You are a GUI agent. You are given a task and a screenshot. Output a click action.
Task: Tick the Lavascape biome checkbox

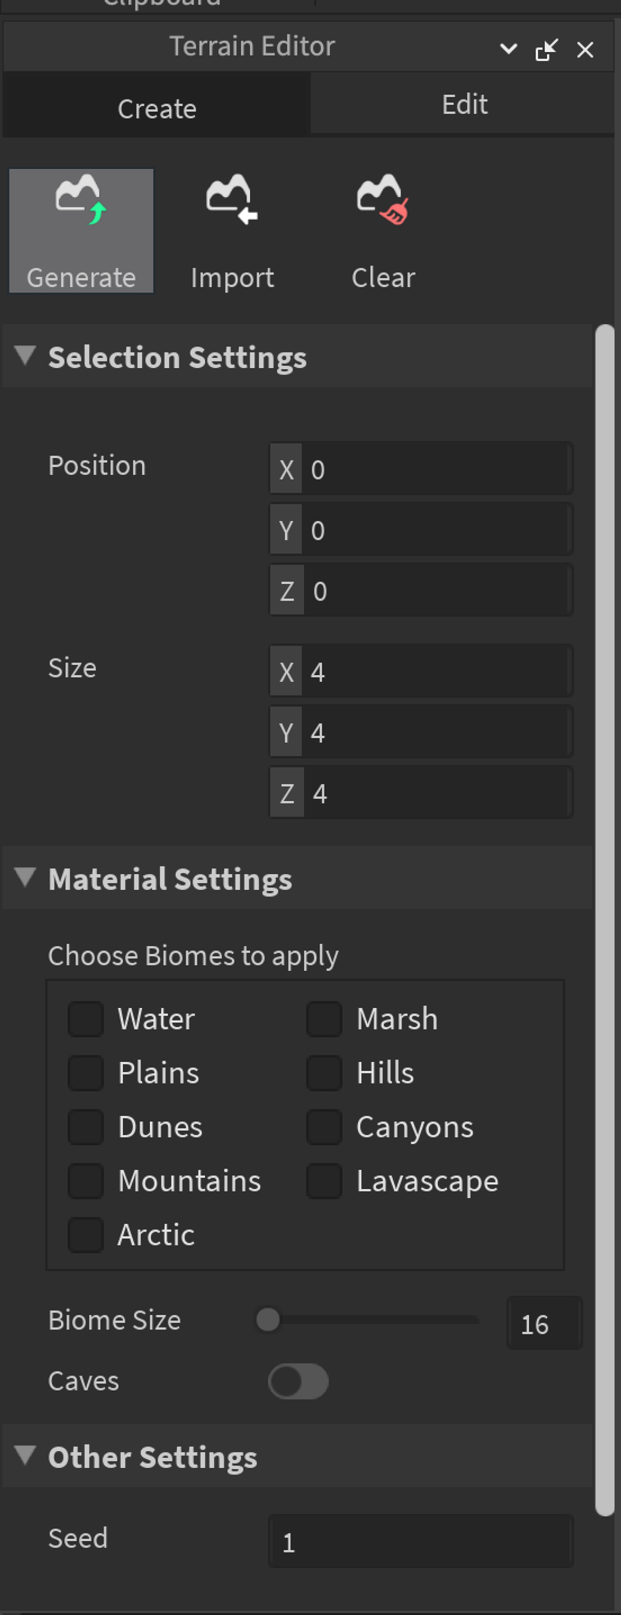[325, 1181]
